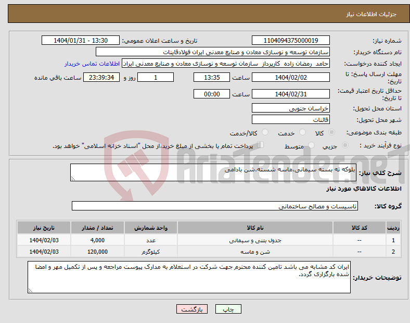
Task: Click the date cell in row 1
Action: (x=44, y=240)
